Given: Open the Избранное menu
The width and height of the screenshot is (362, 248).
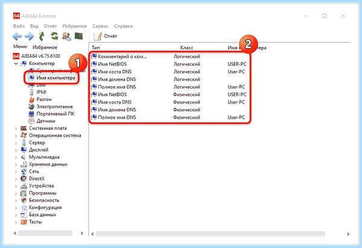Looking at the screenshot, I should pyautogui.click(x=75, y=26).
